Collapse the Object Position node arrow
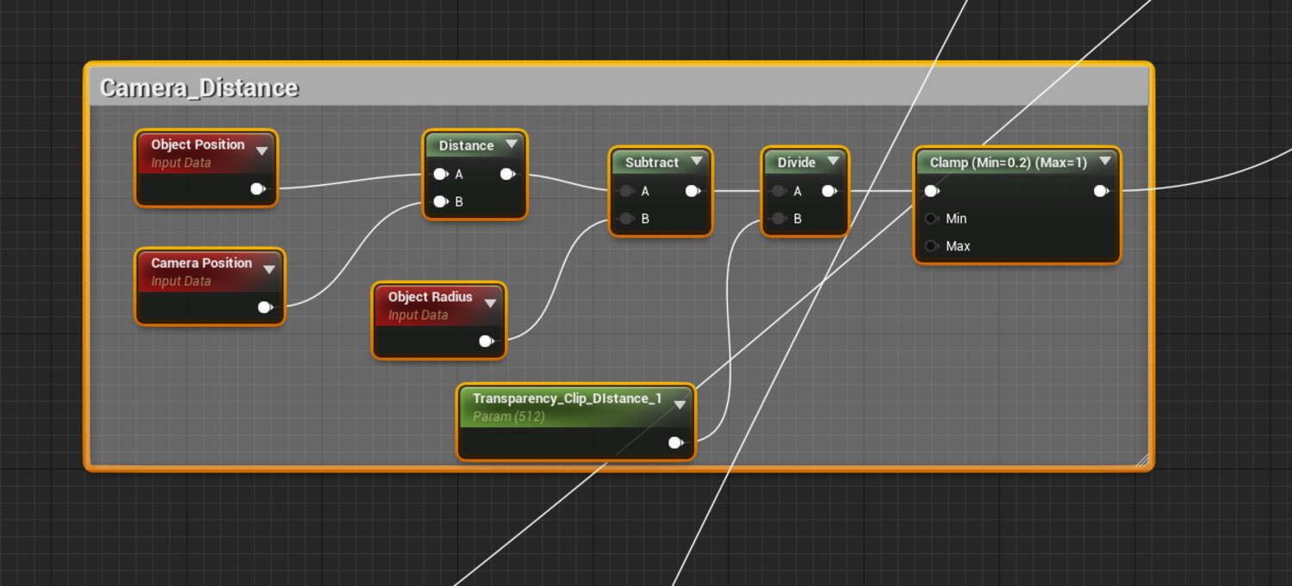 pyautogui.click(x=262, y=151)
